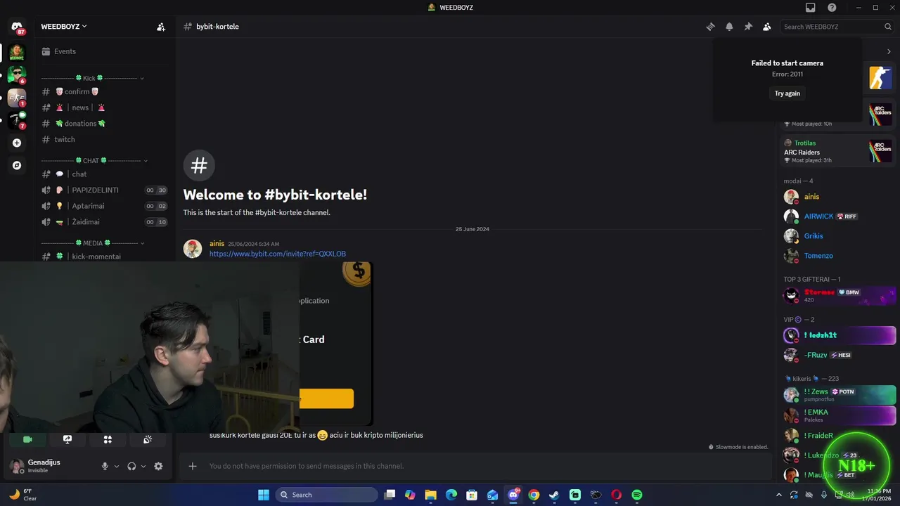Open the news channel
This screenshot has width=900, height=506.
pyautogui.click(x=105, y=108)
